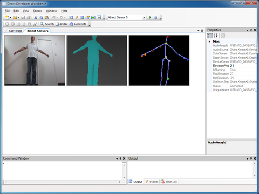Toggle Alphabetical sort in Properties panel
Screen dimensions: 259x194
[x=215, y=36]
